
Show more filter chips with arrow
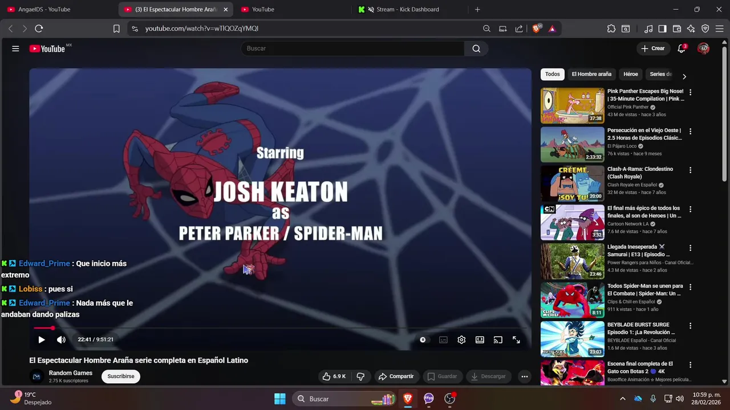point(684,76)
